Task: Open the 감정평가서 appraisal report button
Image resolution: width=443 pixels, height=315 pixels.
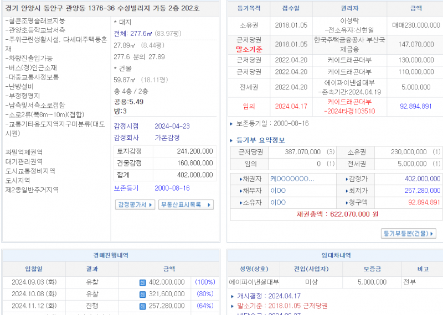Action: click(x=135, y=204)
